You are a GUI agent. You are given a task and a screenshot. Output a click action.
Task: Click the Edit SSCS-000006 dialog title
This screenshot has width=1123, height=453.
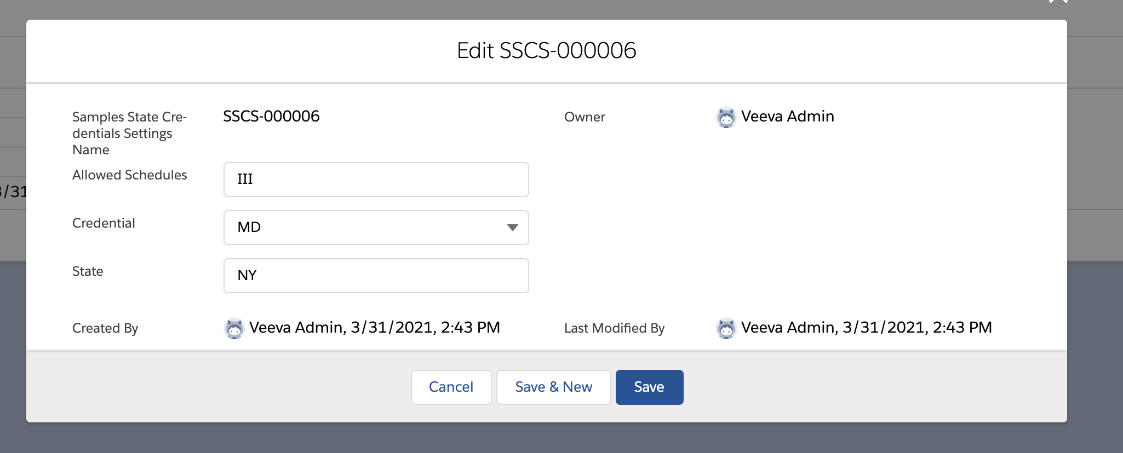point(546,51)
